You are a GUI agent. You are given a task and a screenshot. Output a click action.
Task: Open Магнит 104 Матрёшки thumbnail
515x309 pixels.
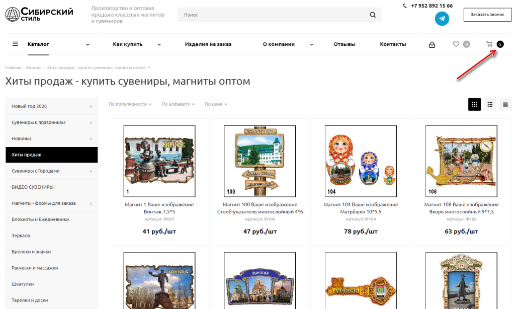[361, 161]
